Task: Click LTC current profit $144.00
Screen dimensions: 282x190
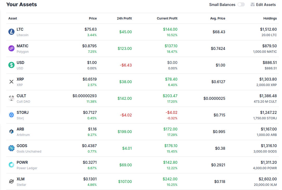Action: click(x=170, y=29)
